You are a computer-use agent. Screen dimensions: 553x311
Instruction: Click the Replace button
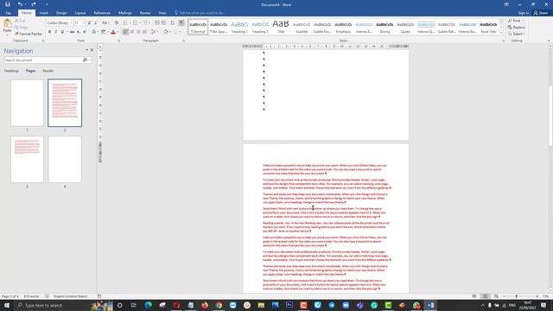click(x=517, y=27)
